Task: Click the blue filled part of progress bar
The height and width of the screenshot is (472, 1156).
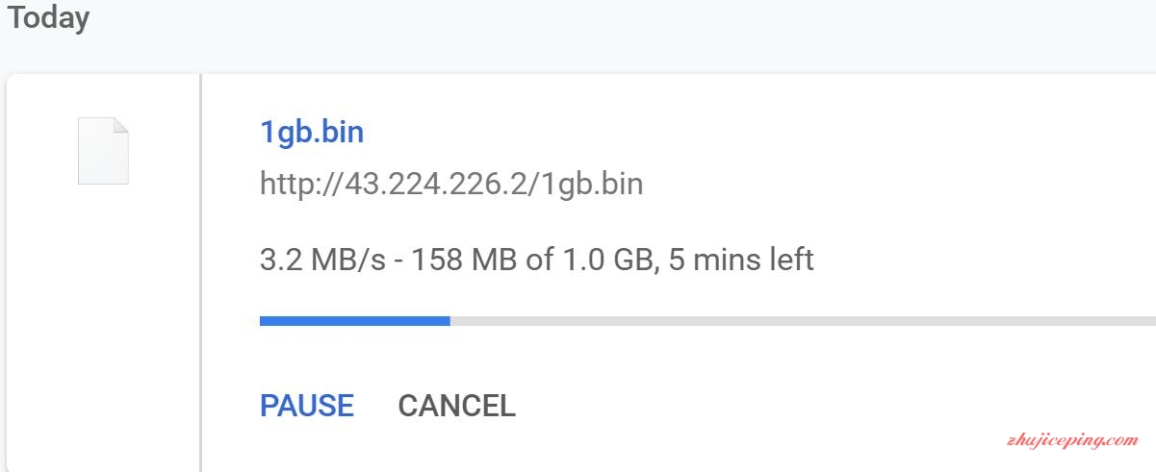Action: (355, 321)
